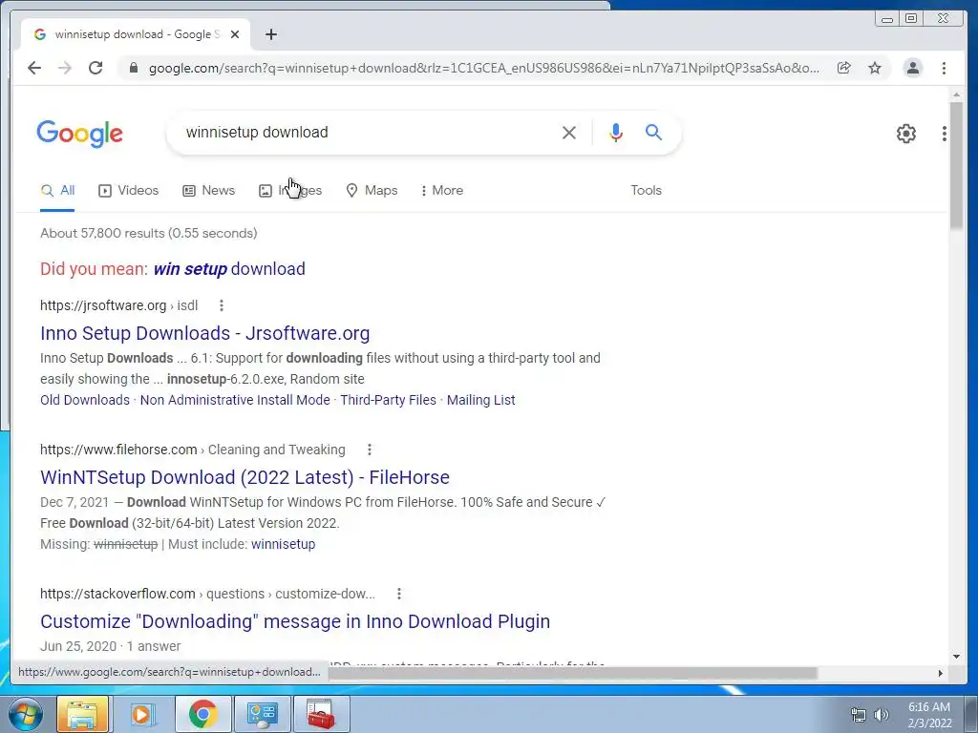Open the Chrome three-dot menu
Viewport: 978px width, 733px height.
[x=944, y=68]
